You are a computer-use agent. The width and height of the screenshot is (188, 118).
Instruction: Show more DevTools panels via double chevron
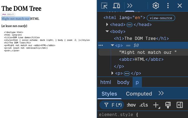tap(130, 6)
